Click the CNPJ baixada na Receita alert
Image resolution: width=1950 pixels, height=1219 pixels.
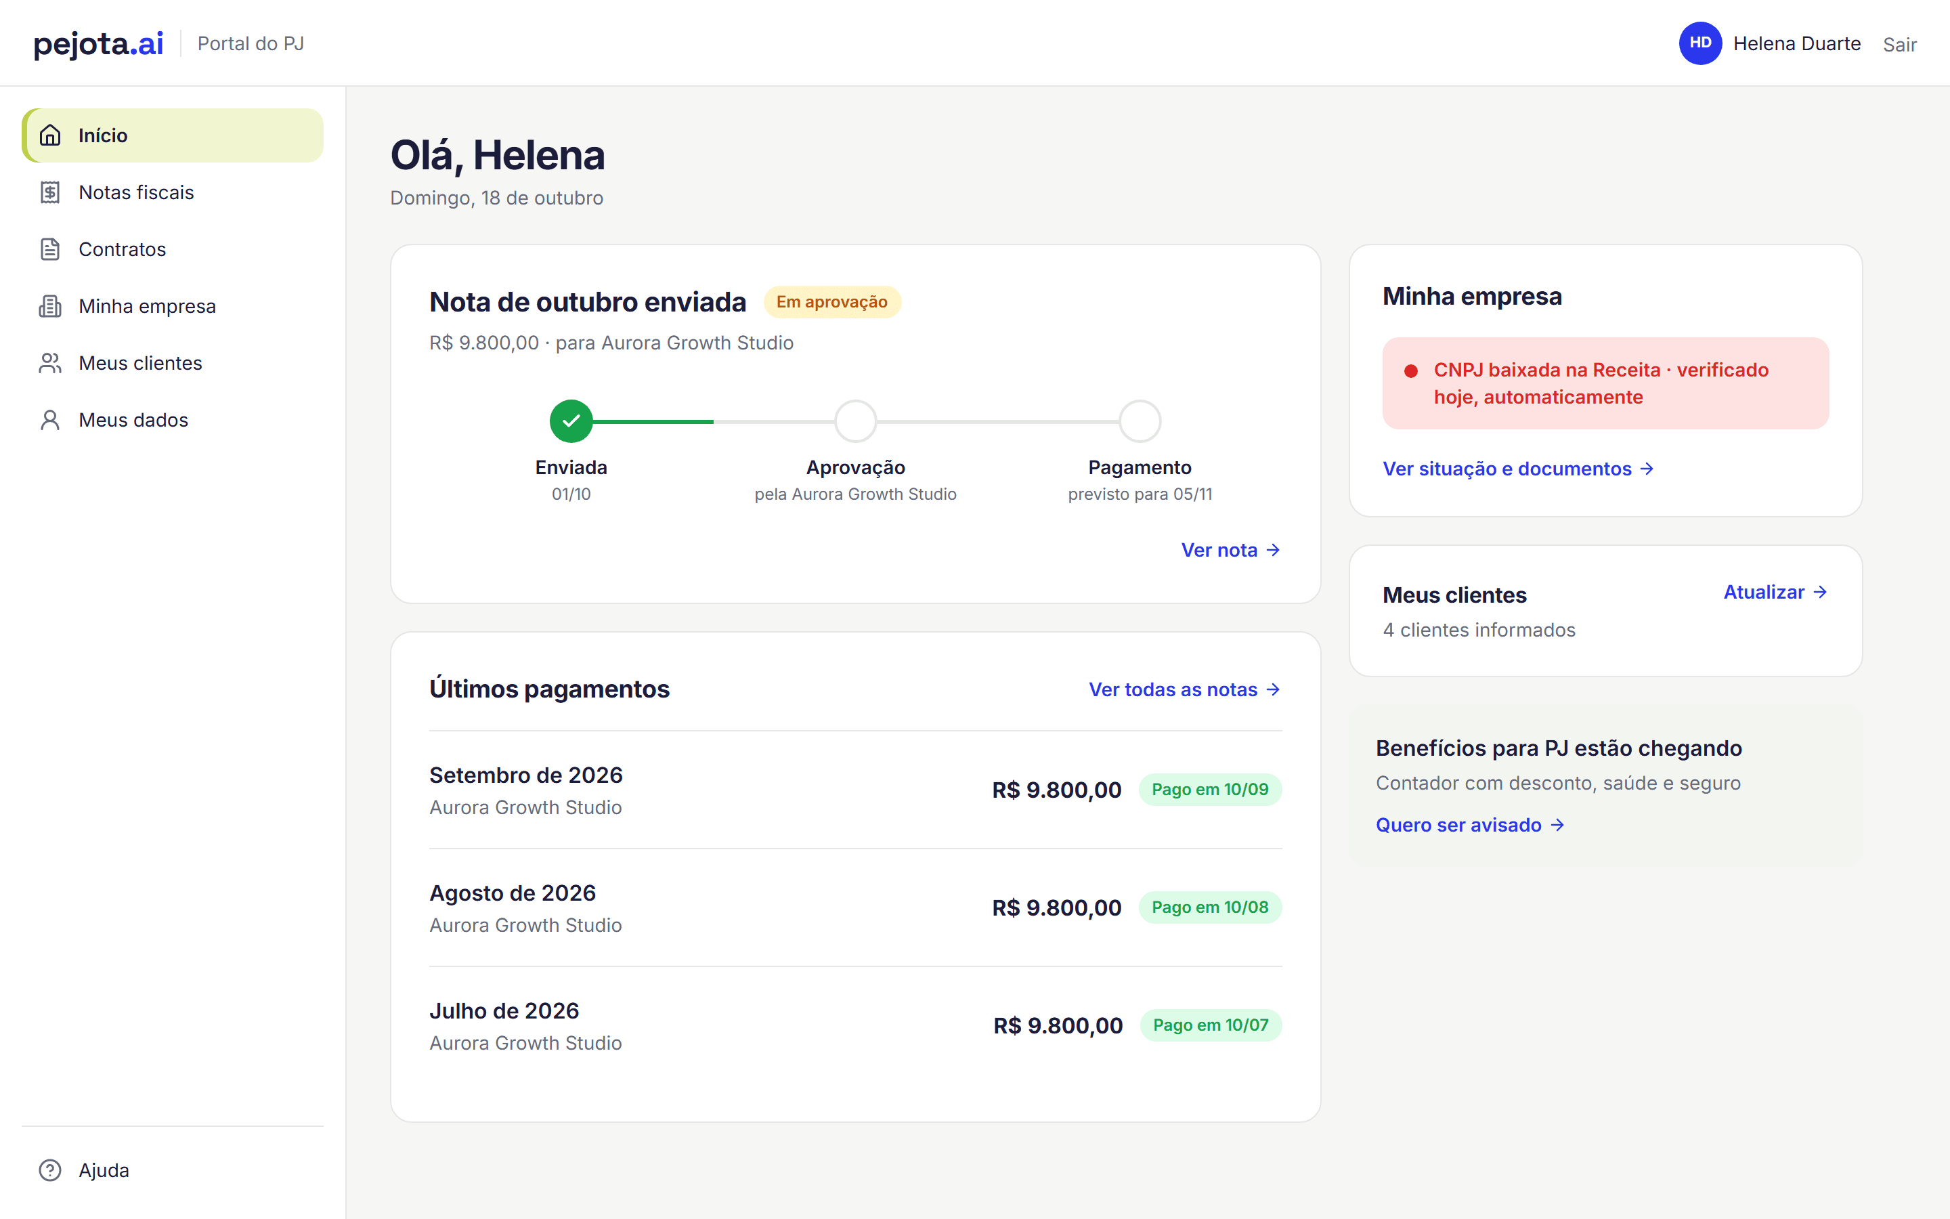[x=1605, y=383]
